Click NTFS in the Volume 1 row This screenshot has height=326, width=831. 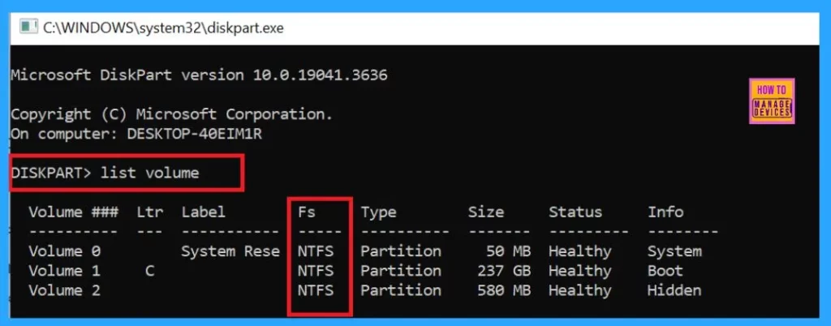[316, 271]
